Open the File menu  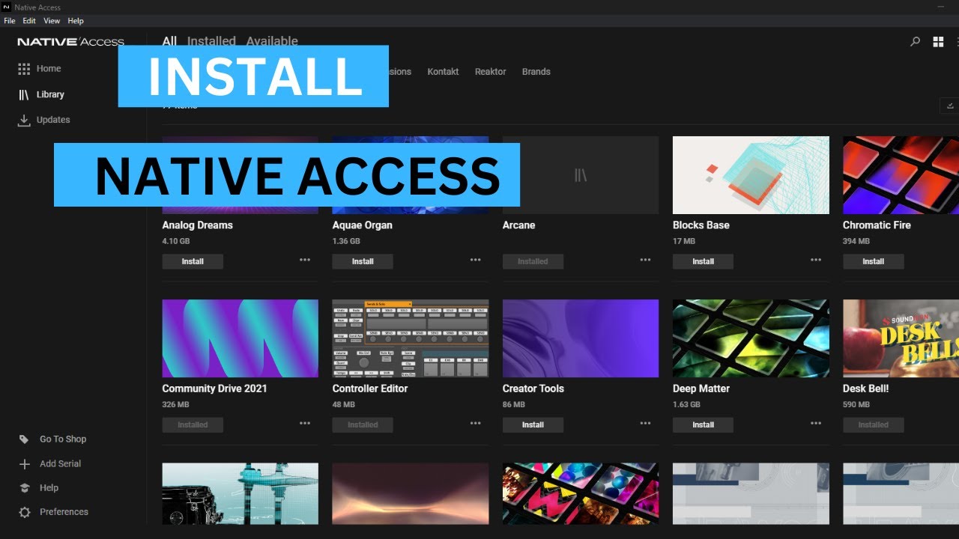pyautogui.click(x=9, y=21)
